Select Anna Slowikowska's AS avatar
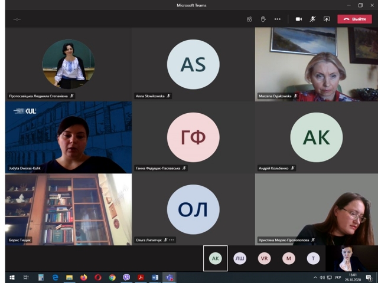The image size is (378, 283). click(193, 64)
